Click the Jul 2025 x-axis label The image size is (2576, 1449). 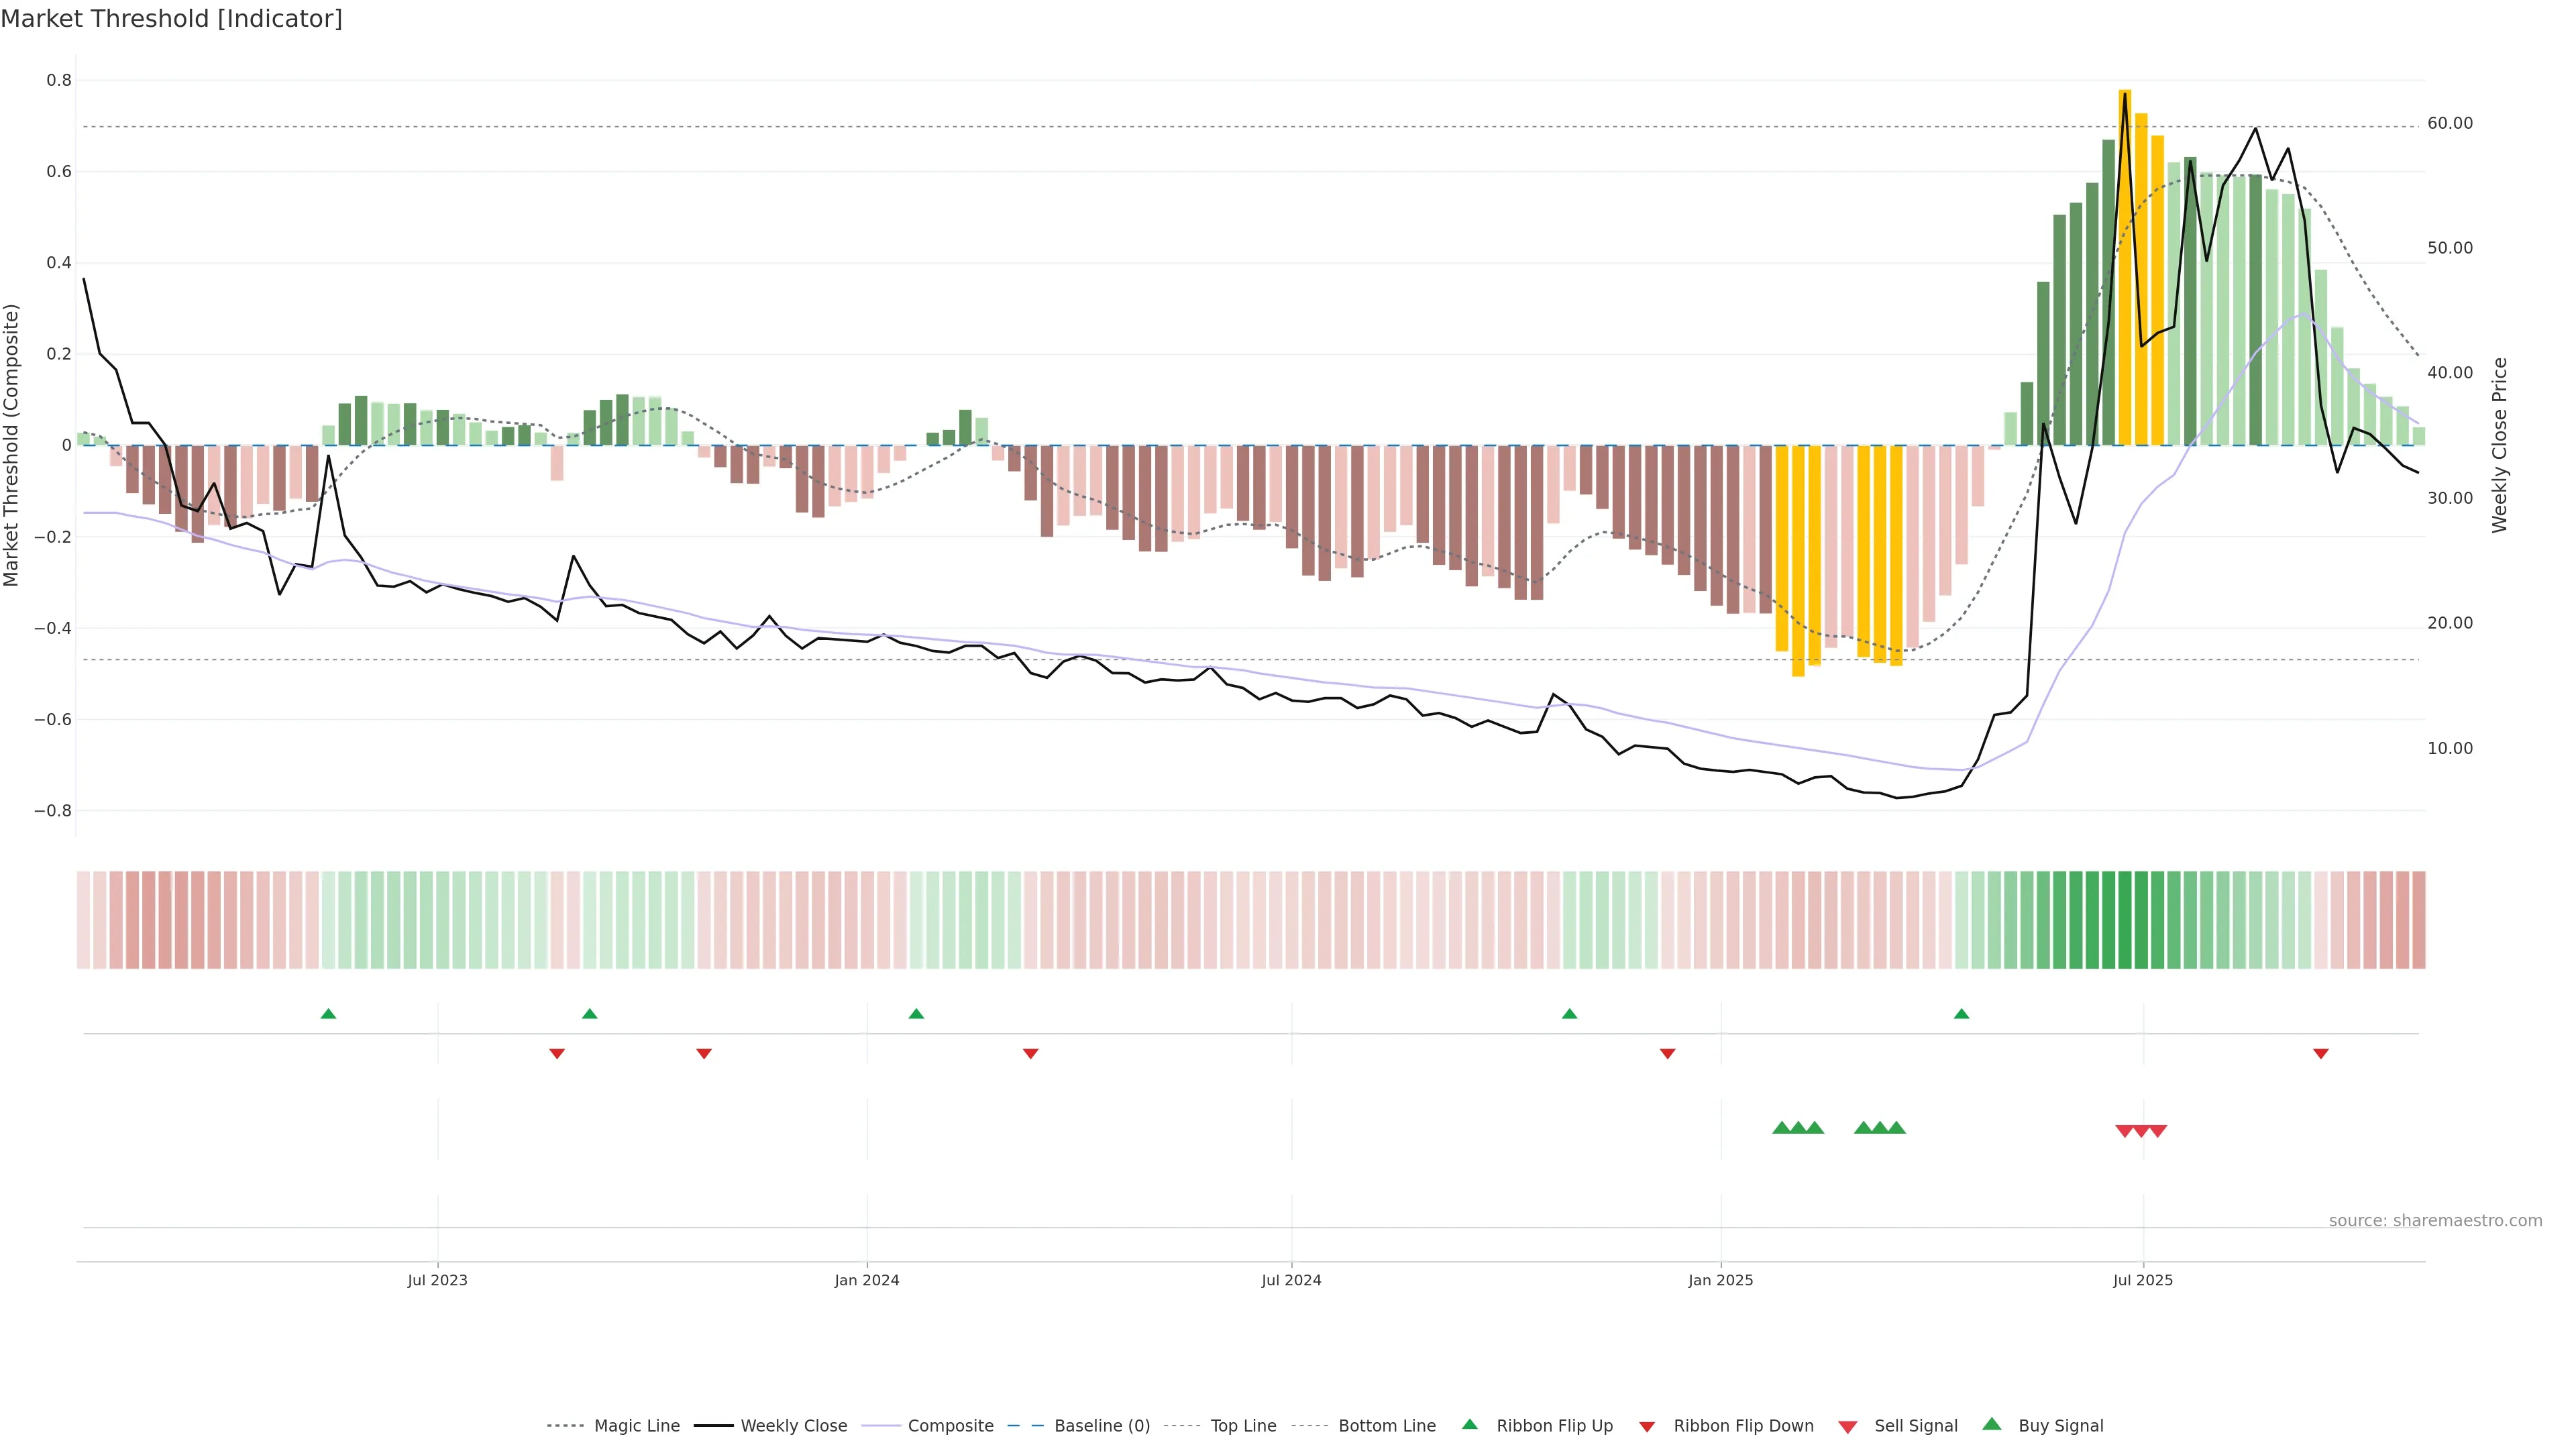click(2142, 1280)
